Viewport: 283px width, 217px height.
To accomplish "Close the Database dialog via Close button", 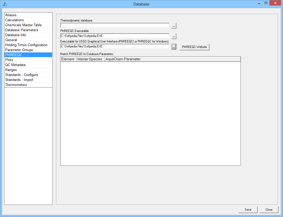I will pos(269,210).
